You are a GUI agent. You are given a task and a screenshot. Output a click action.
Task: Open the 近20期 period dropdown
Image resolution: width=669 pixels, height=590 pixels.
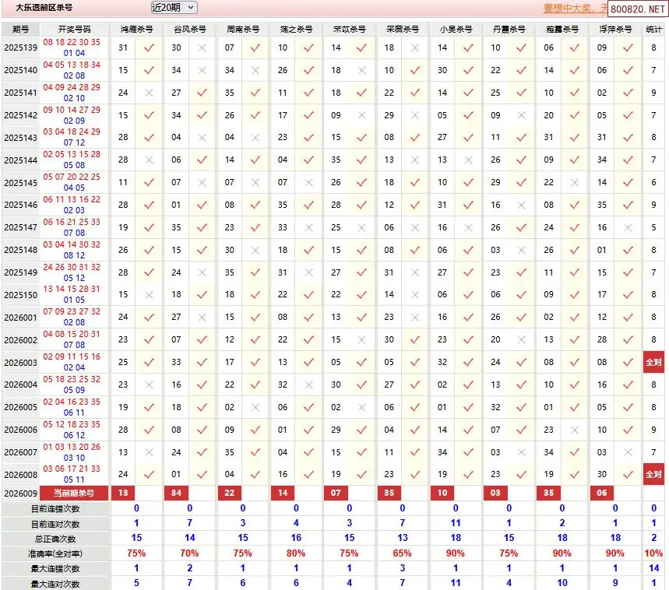coord(174,8)
